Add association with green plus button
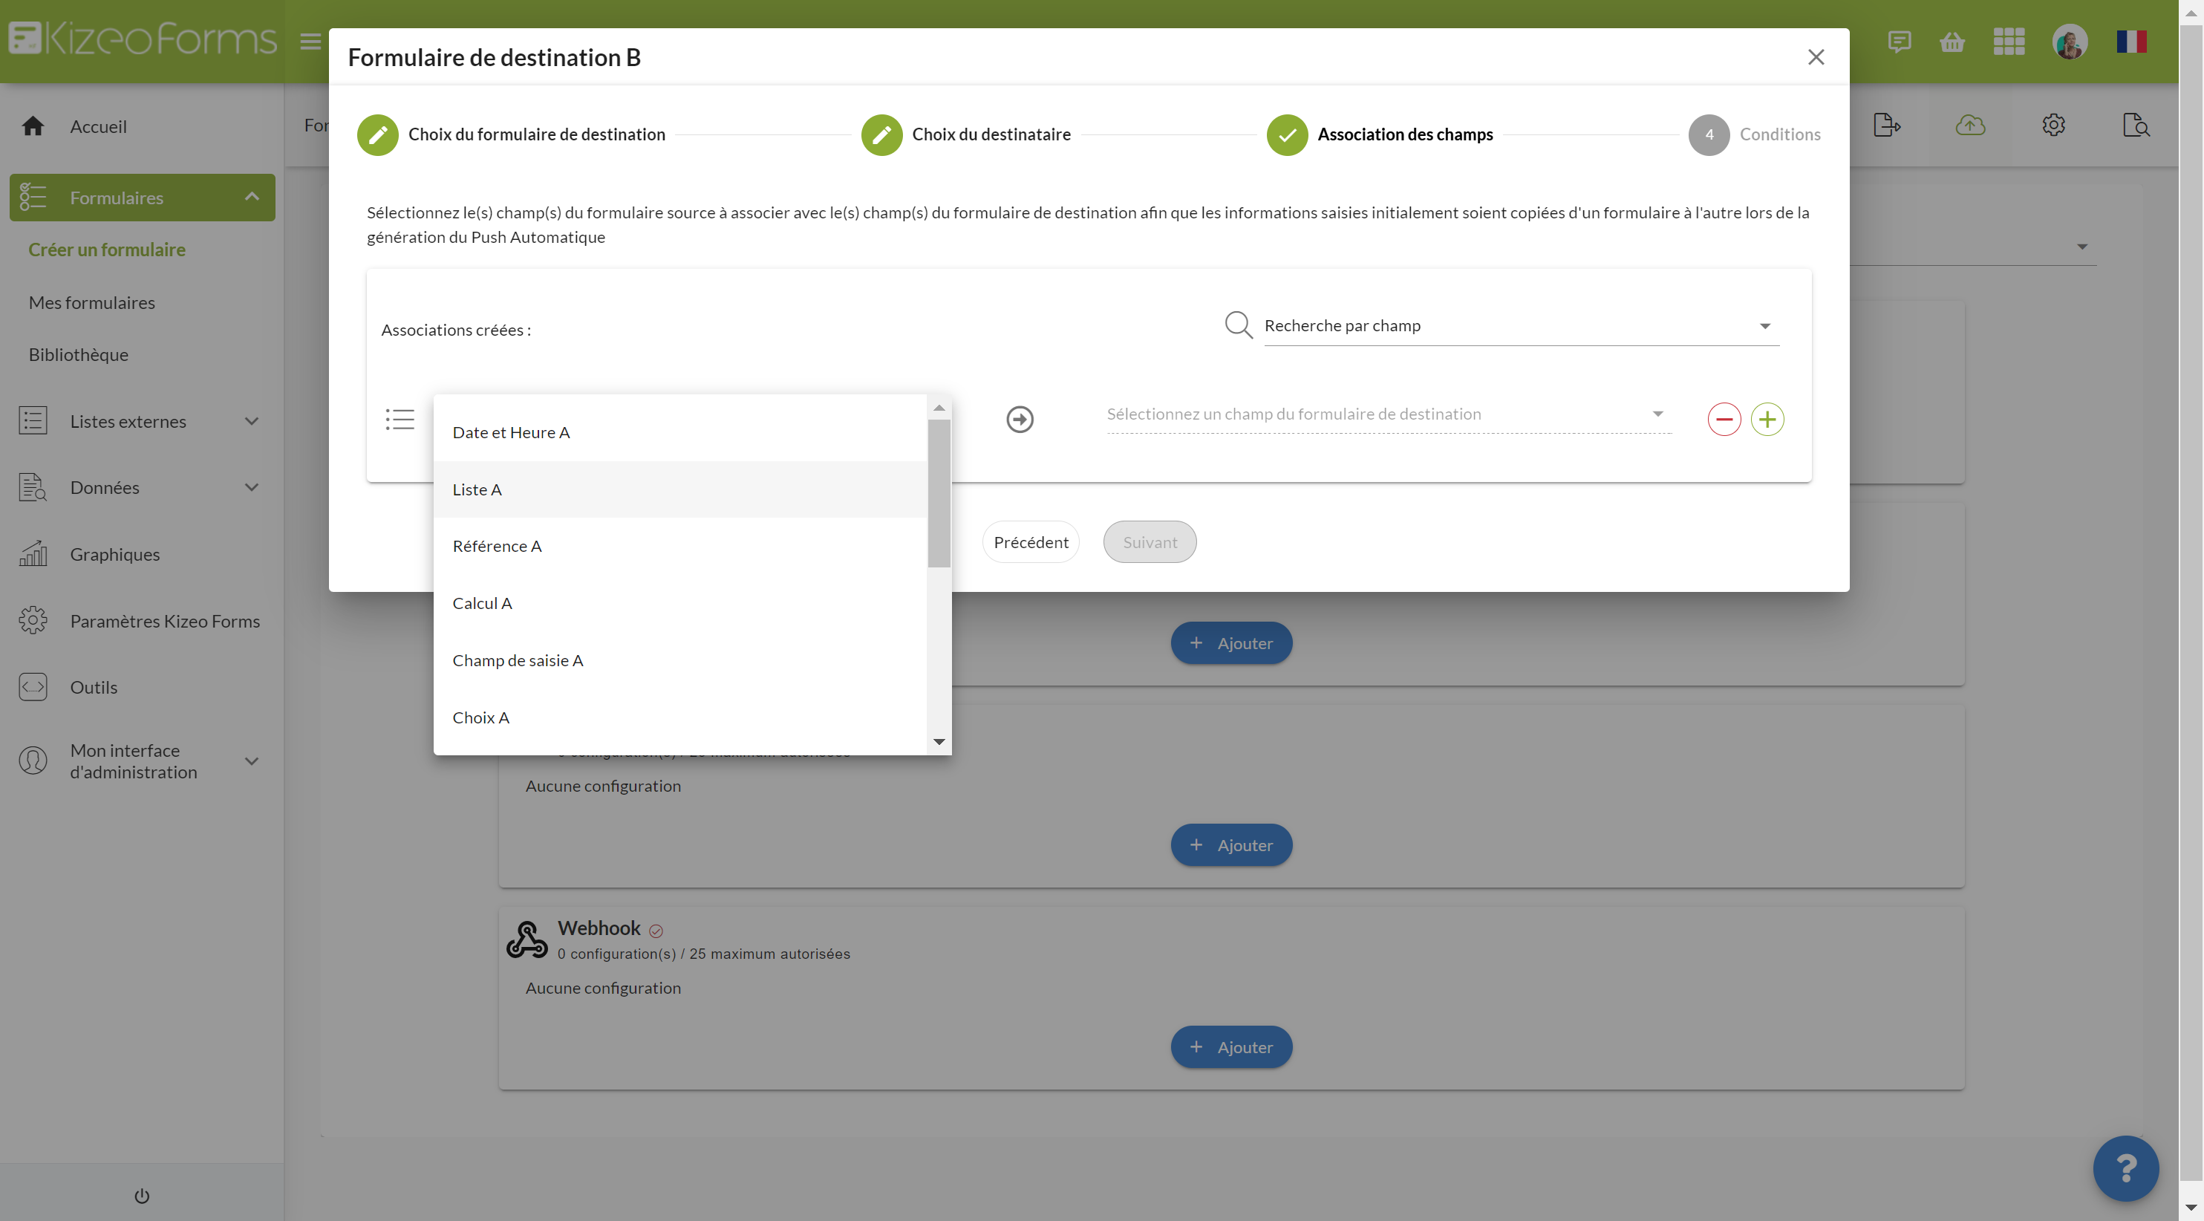This screenshot has height=1221, width=2204. pyautogui.click(x=1767, y=420)
